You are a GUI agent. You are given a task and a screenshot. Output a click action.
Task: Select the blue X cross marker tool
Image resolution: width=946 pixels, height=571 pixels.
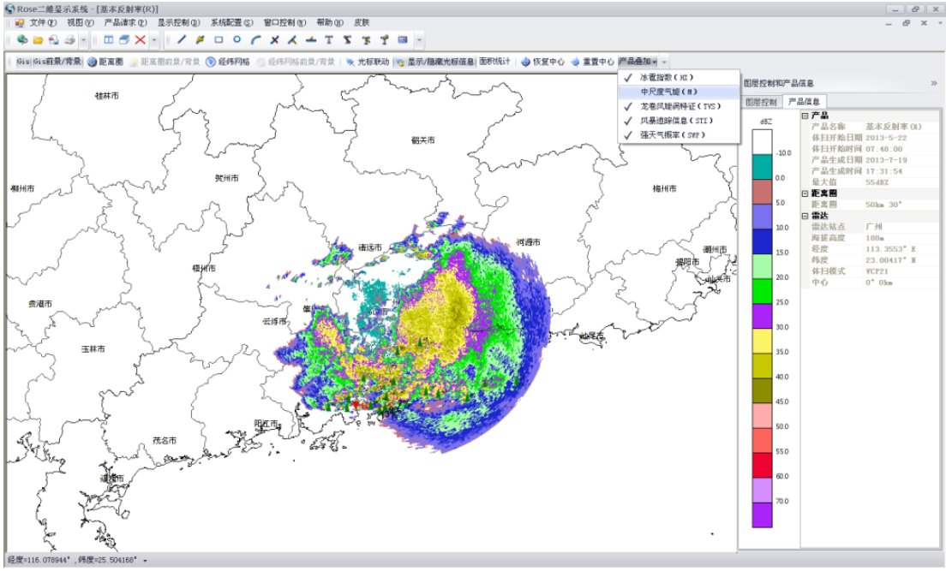coord(274,39)
